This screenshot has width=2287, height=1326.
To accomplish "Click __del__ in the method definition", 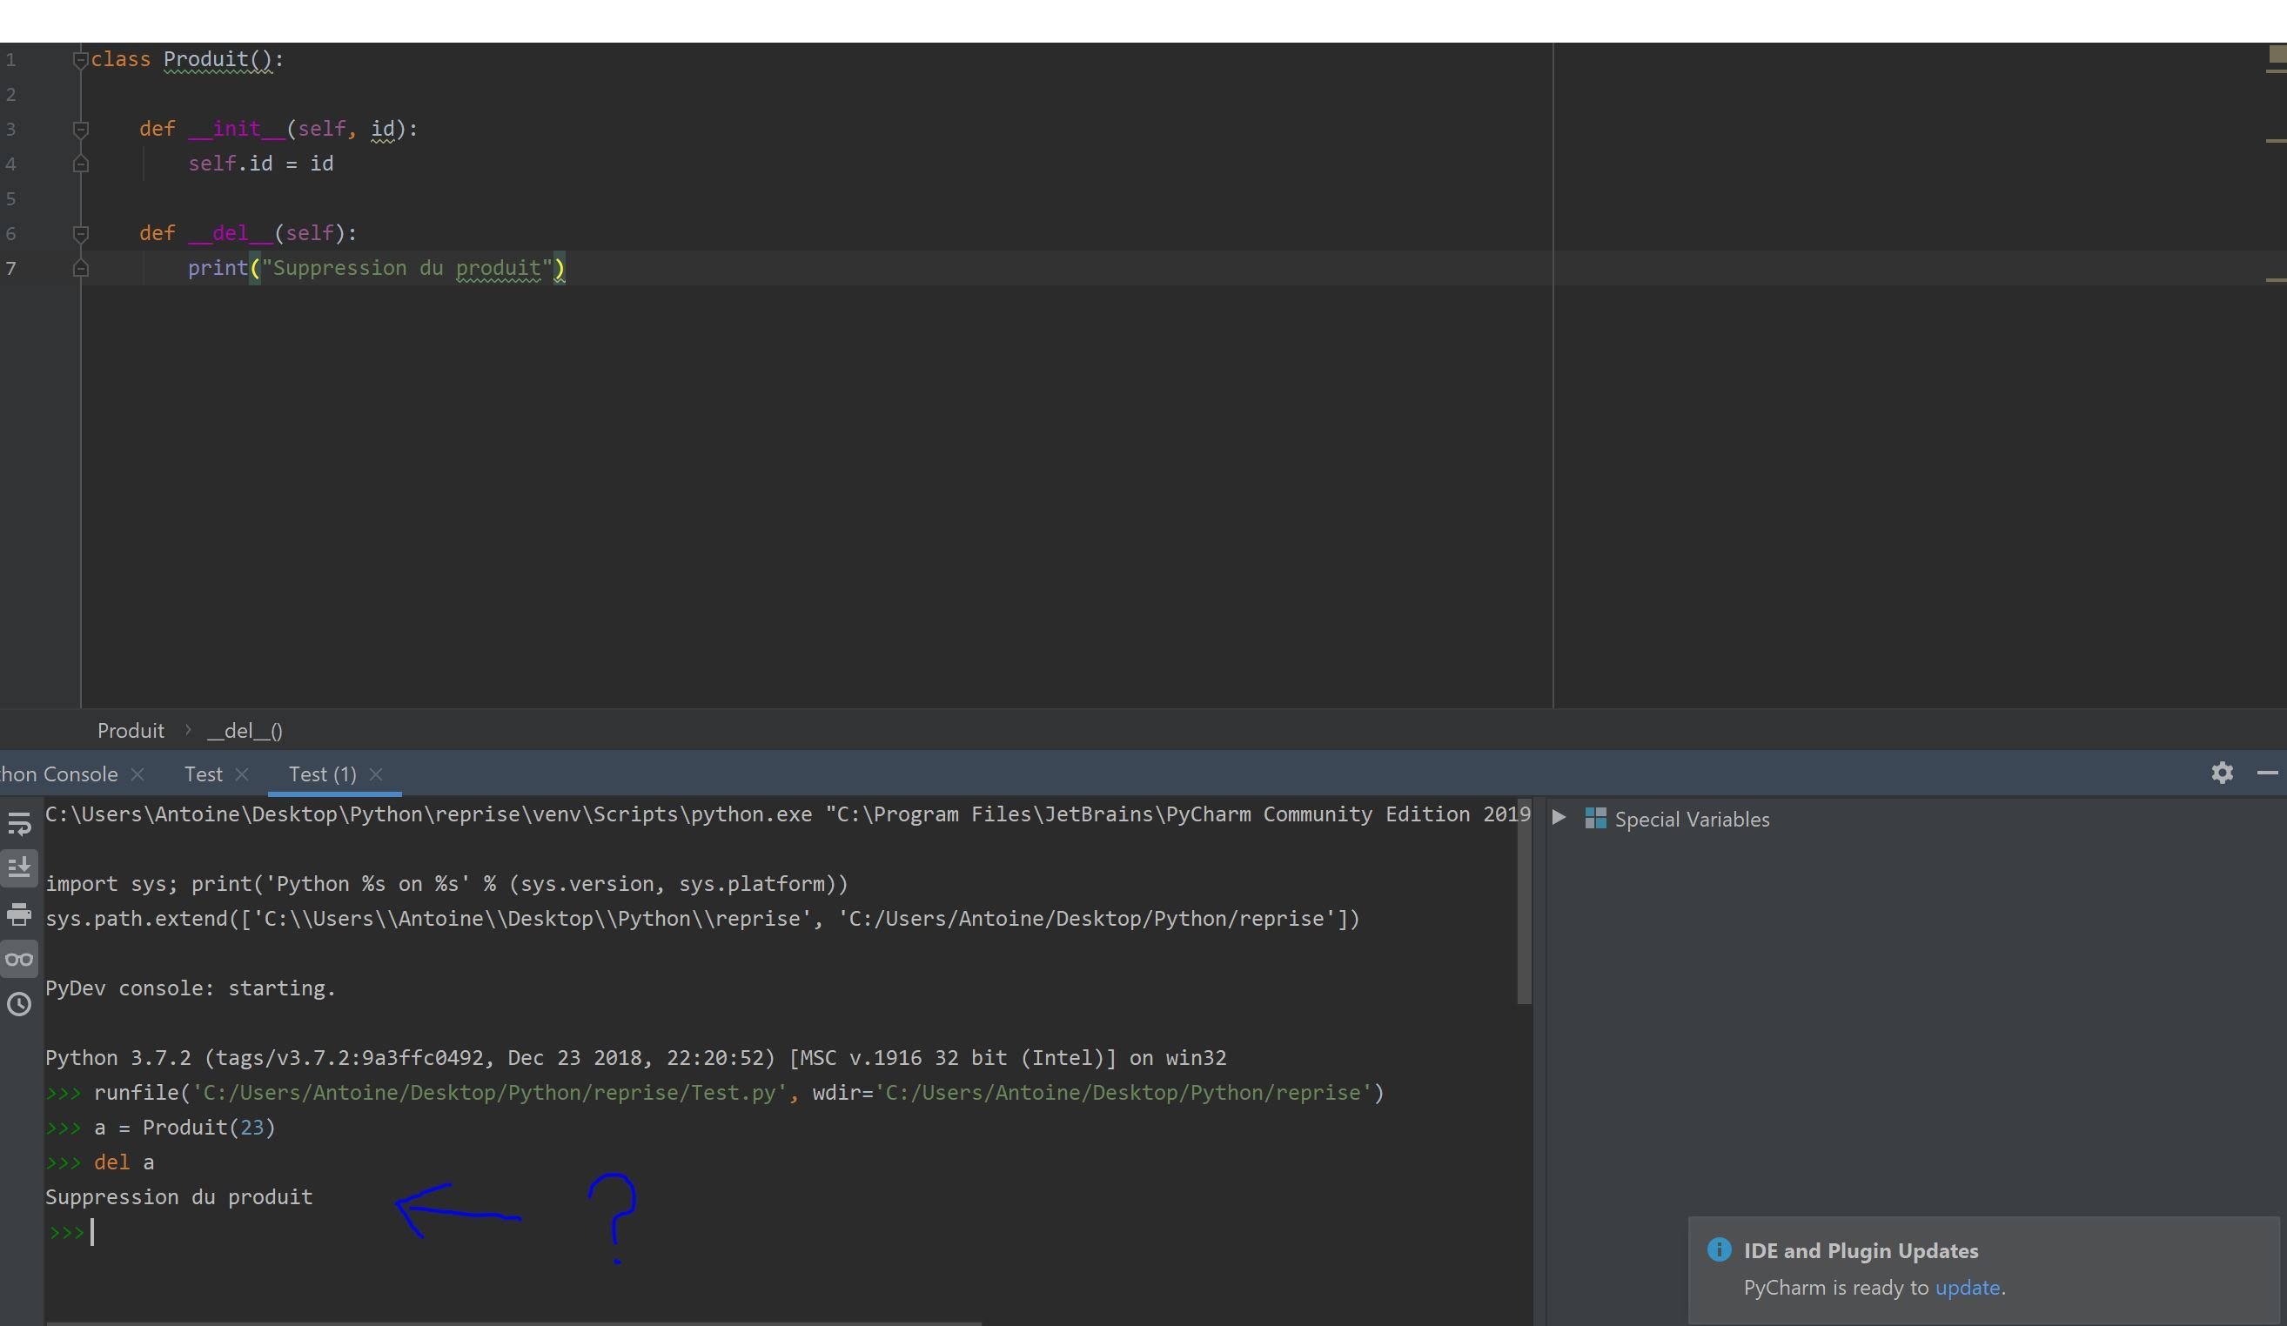I will point(231,233).
